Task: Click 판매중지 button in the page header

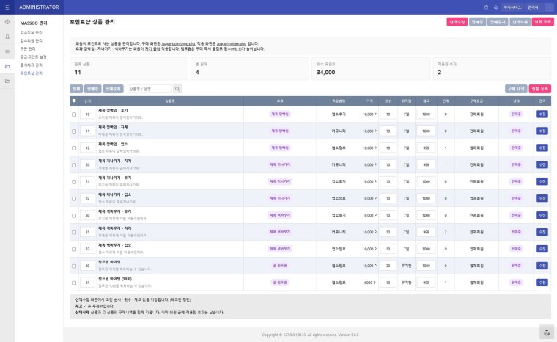Action: click(498, 22)
